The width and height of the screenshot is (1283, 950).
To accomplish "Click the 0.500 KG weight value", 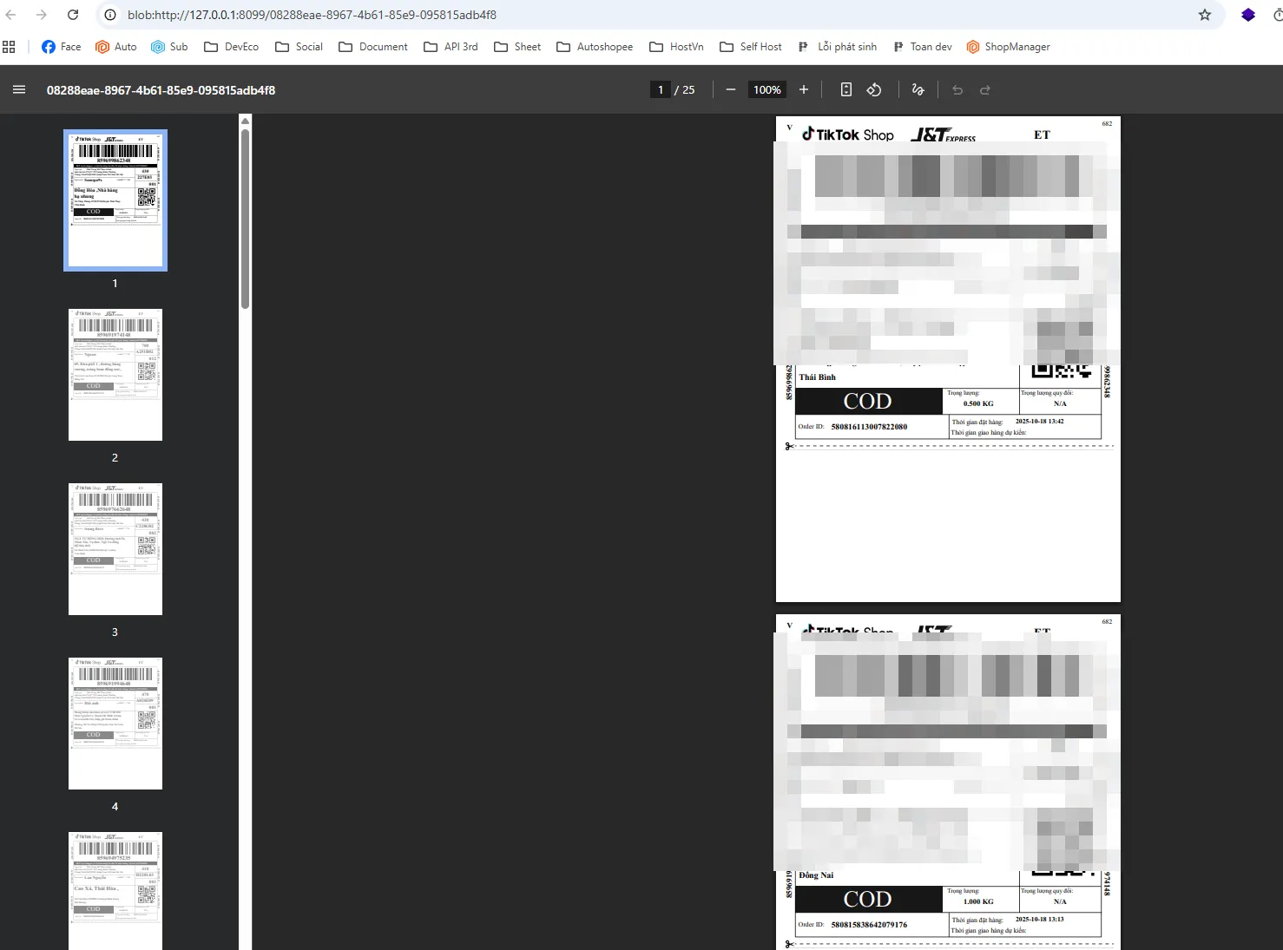I will pyautogui.click(x=978, y=403).
